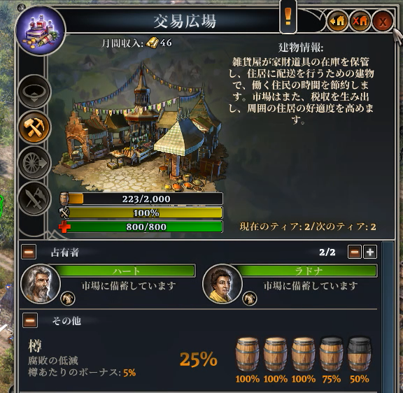Click the exclamation alert icon
The image size is (403, 393).
[x=288, y=17]
